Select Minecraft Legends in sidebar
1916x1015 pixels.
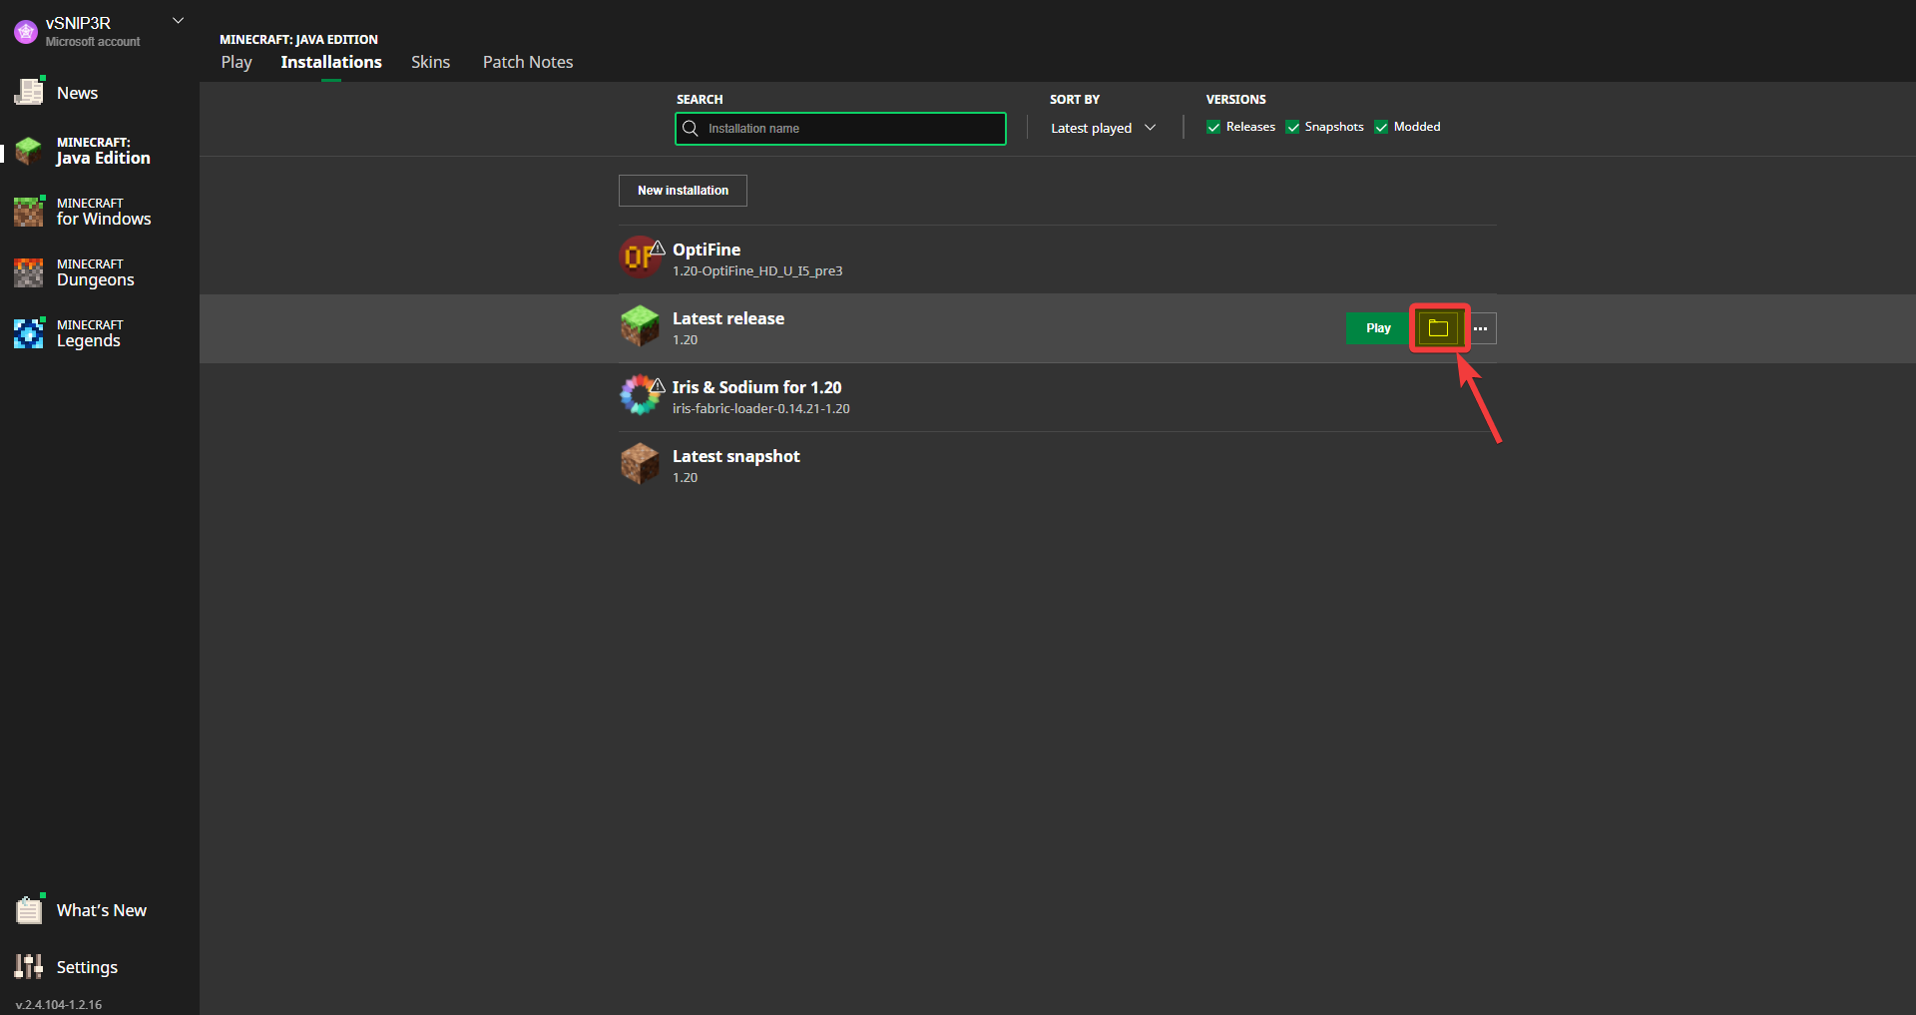click(x=88, y=333)
